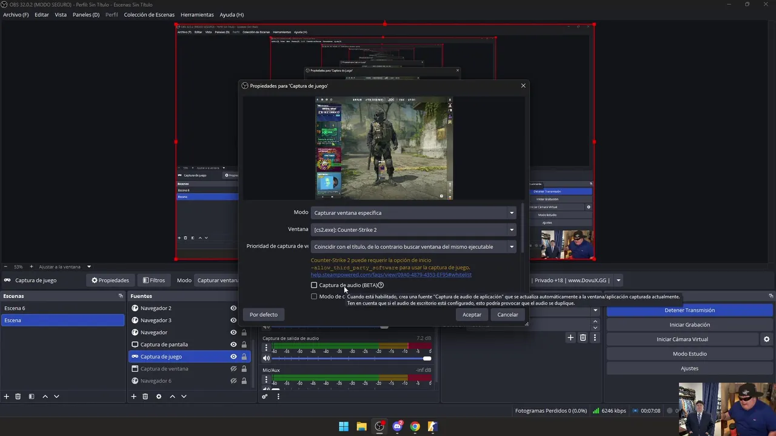Increase transition duration with up stepper

pyautogui.click(x=595, y=322)
